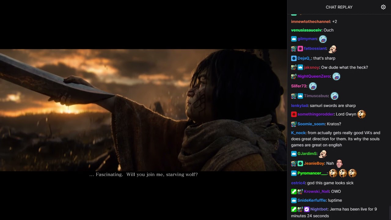
Task: Open the DejaQ_ username link
Action: 304,58
